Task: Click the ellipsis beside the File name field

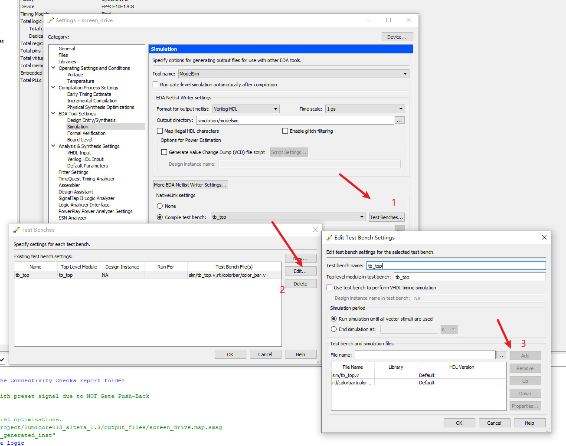Action: click(x=501, y=354)
